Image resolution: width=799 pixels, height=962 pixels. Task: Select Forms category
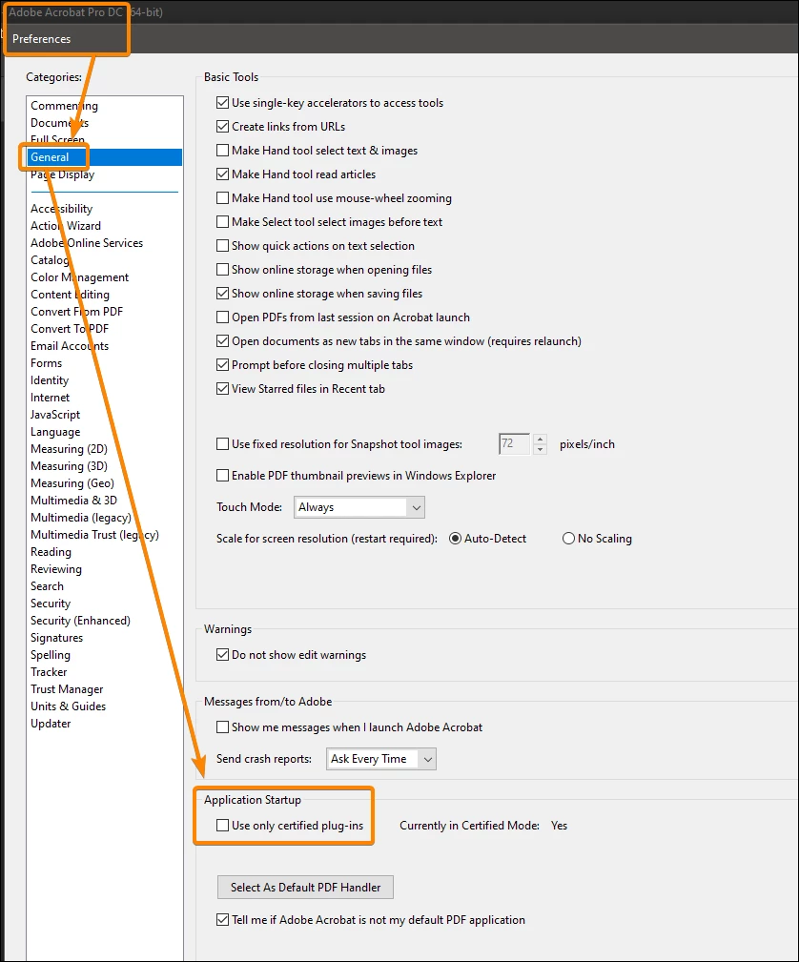[104, 363]
